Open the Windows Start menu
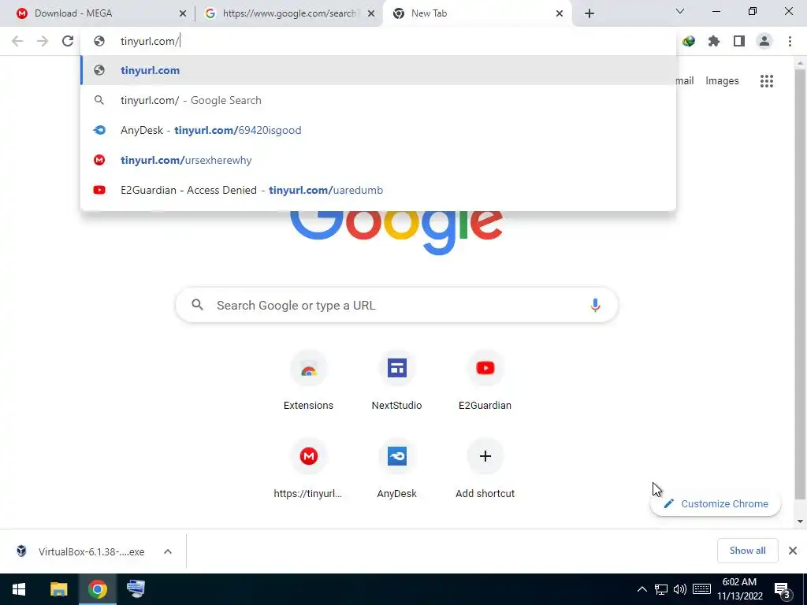Viewport: 807px width, 605px height. point(20,589)
